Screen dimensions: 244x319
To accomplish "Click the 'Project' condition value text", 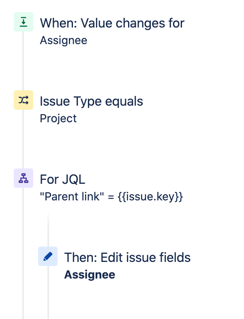I will pyautogui.click(x=58, y=118).
